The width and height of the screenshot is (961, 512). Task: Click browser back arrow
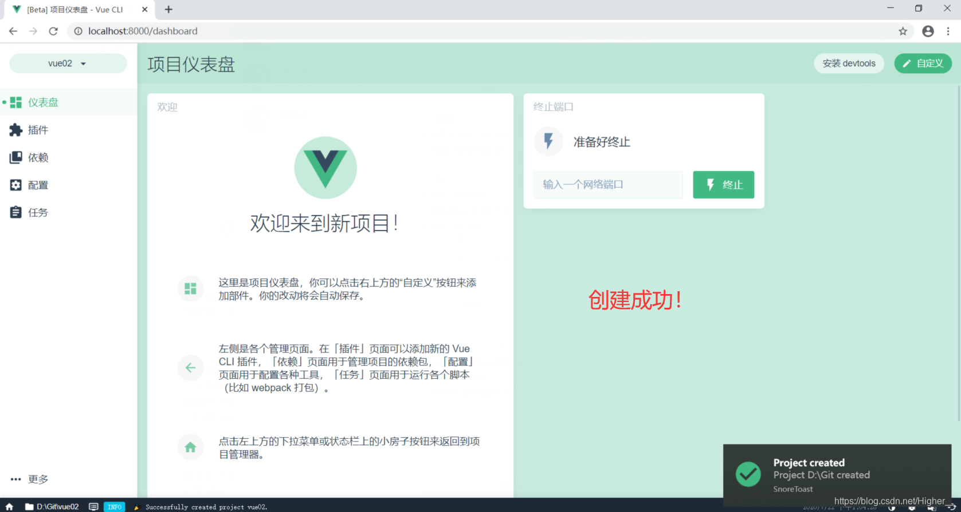(x=13, y=31)
